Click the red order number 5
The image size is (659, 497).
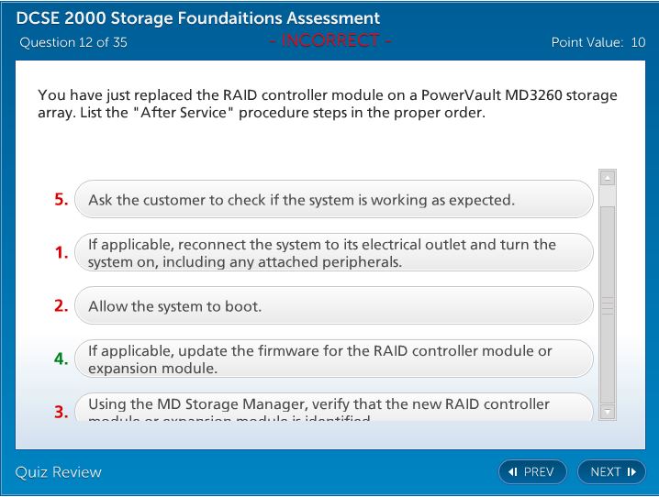click(61, 199)
